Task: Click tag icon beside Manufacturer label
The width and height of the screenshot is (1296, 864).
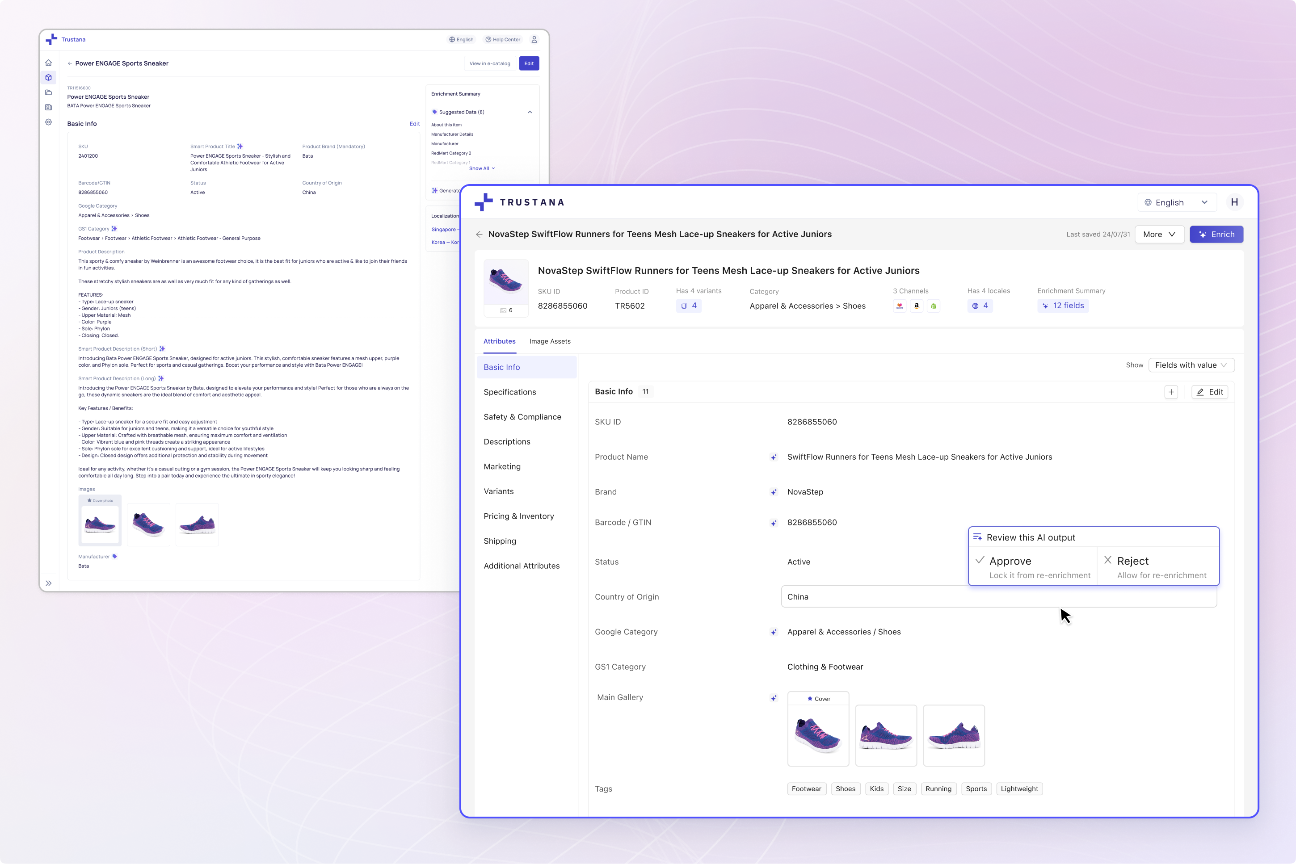Action: coord(115,557)
